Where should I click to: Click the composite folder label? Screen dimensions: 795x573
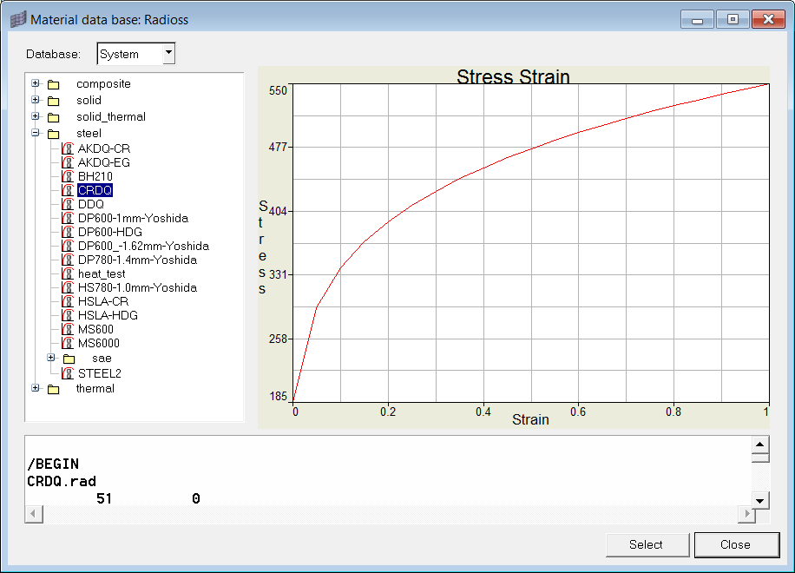click(x=103, y=83)
